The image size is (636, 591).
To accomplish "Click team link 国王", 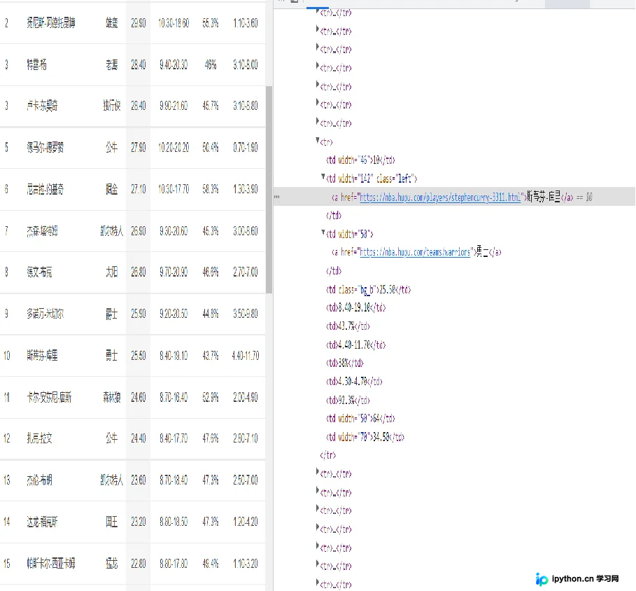I will tap(112, 522).
